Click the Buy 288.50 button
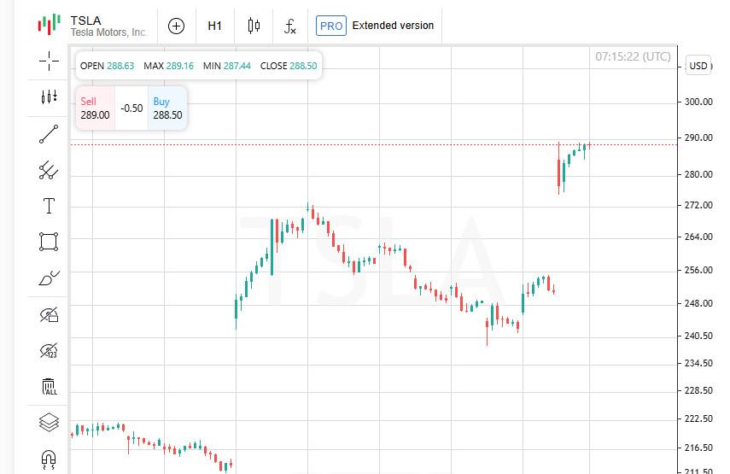Image resolution: width=730 pixels, height=474 pixels. (167, 108)
